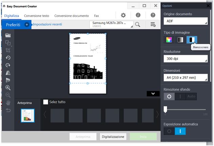Screen dimensions: 214x146
Task: Turn off Rimozione sfondo toggle
Action: coord(169,96)
